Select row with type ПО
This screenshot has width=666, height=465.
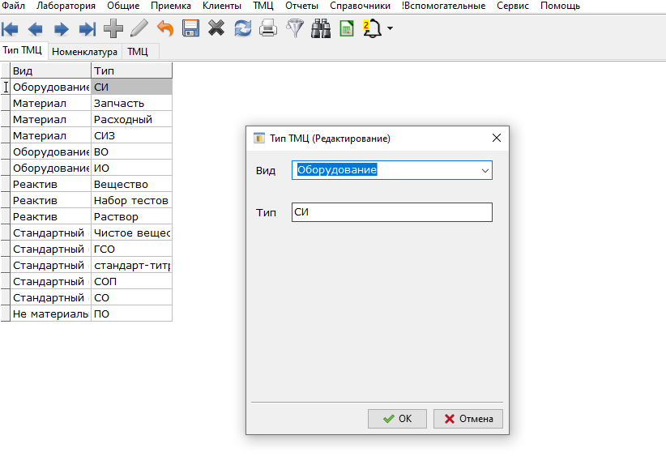(x=86, y=314)
